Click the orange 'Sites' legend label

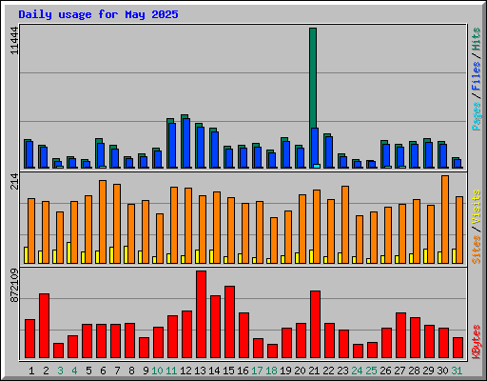(x=477, y=250)
